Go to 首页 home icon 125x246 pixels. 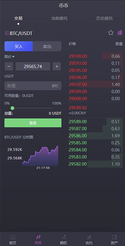[x=13, y=237]
